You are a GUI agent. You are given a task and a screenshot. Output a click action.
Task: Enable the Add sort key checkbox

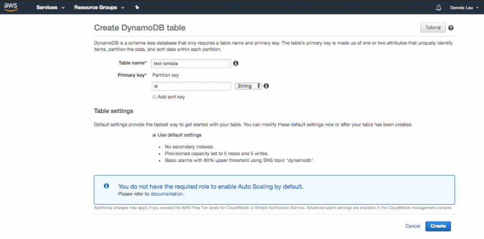tap(154, 97)
